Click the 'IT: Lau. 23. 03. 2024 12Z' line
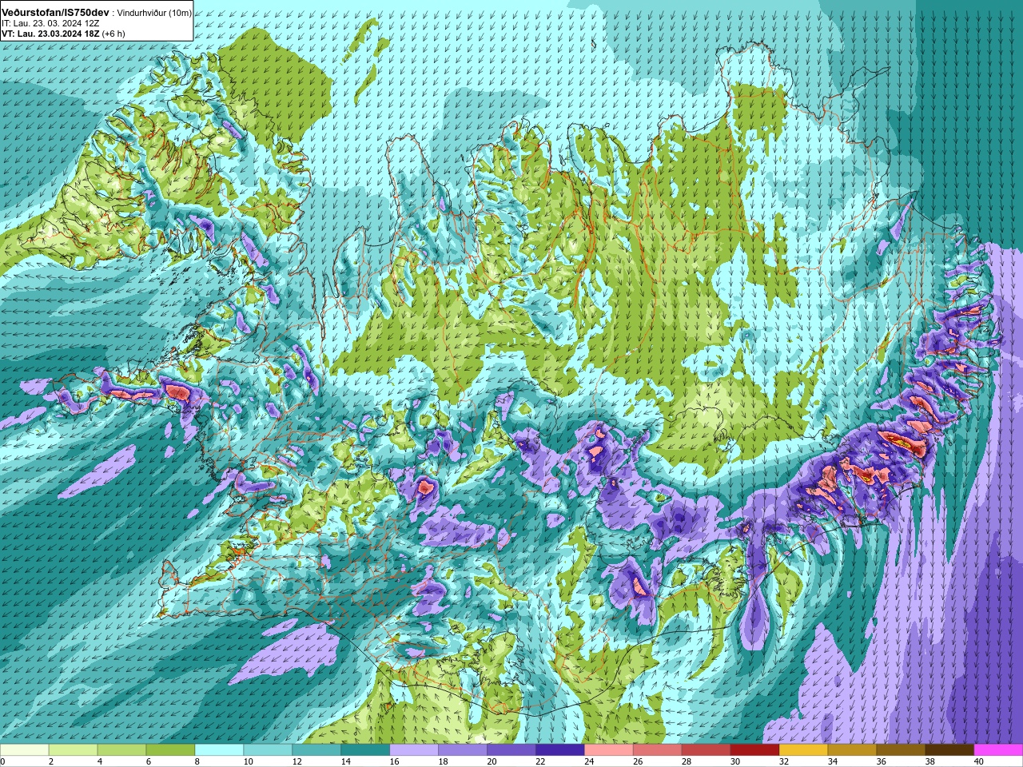1023x767 pixels. (x=50, y=23)
